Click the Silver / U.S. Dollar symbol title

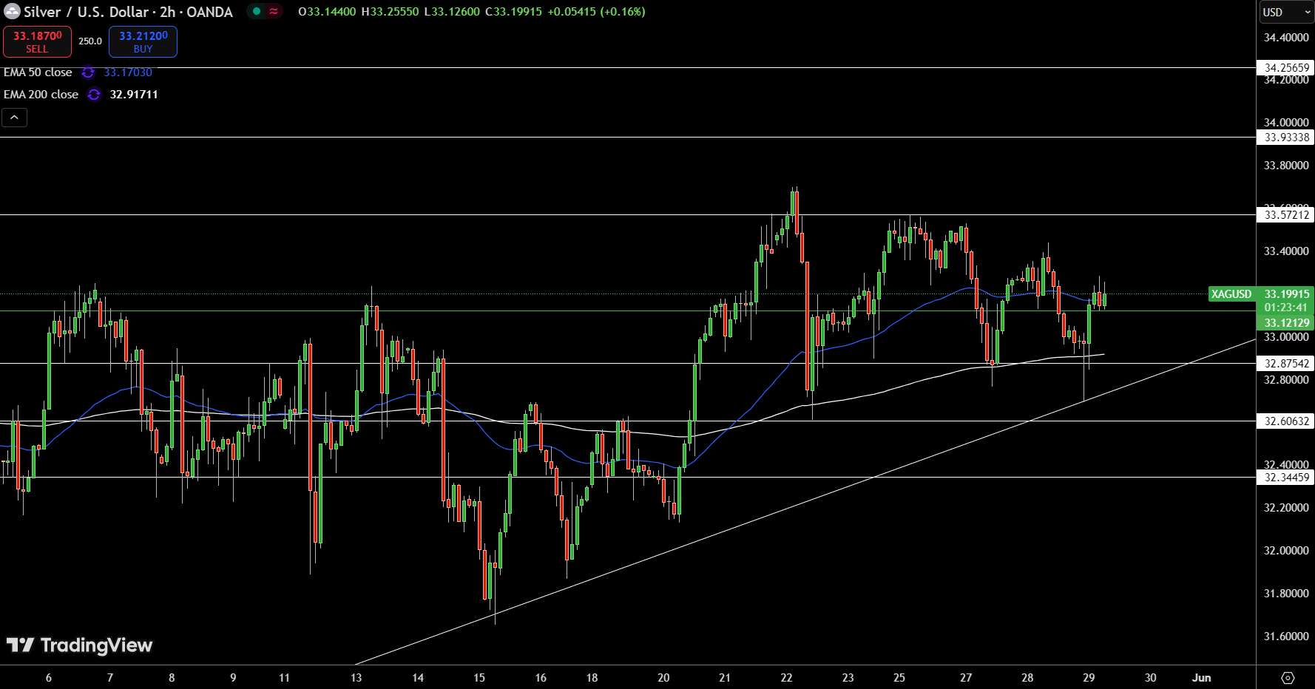pyautogui.click(x=128, y=12)
